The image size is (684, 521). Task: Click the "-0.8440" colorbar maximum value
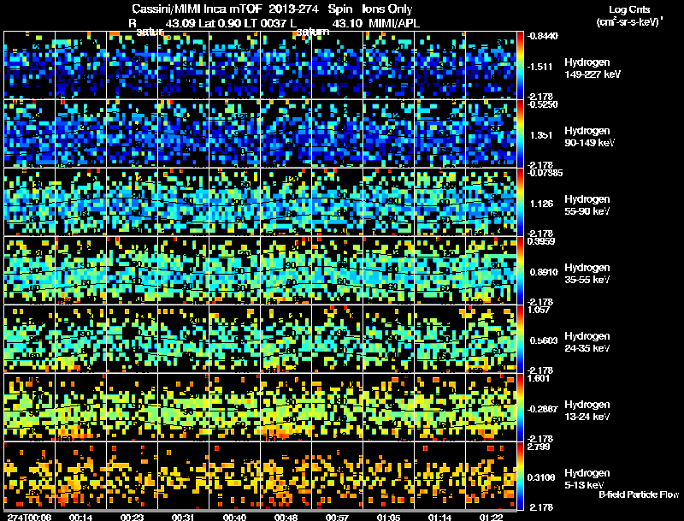[x=543, y=36]
